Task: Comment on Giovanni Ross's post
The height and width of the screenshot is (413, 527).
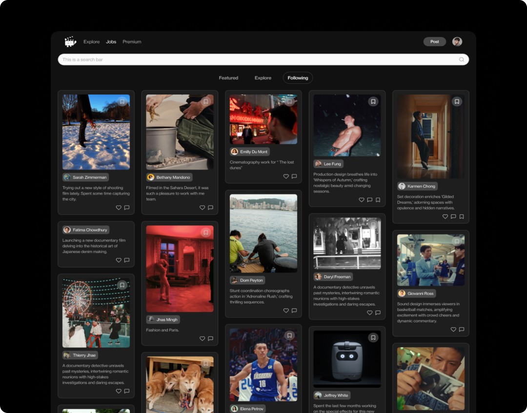Action: pyautogui.click(x=462, y=329)
